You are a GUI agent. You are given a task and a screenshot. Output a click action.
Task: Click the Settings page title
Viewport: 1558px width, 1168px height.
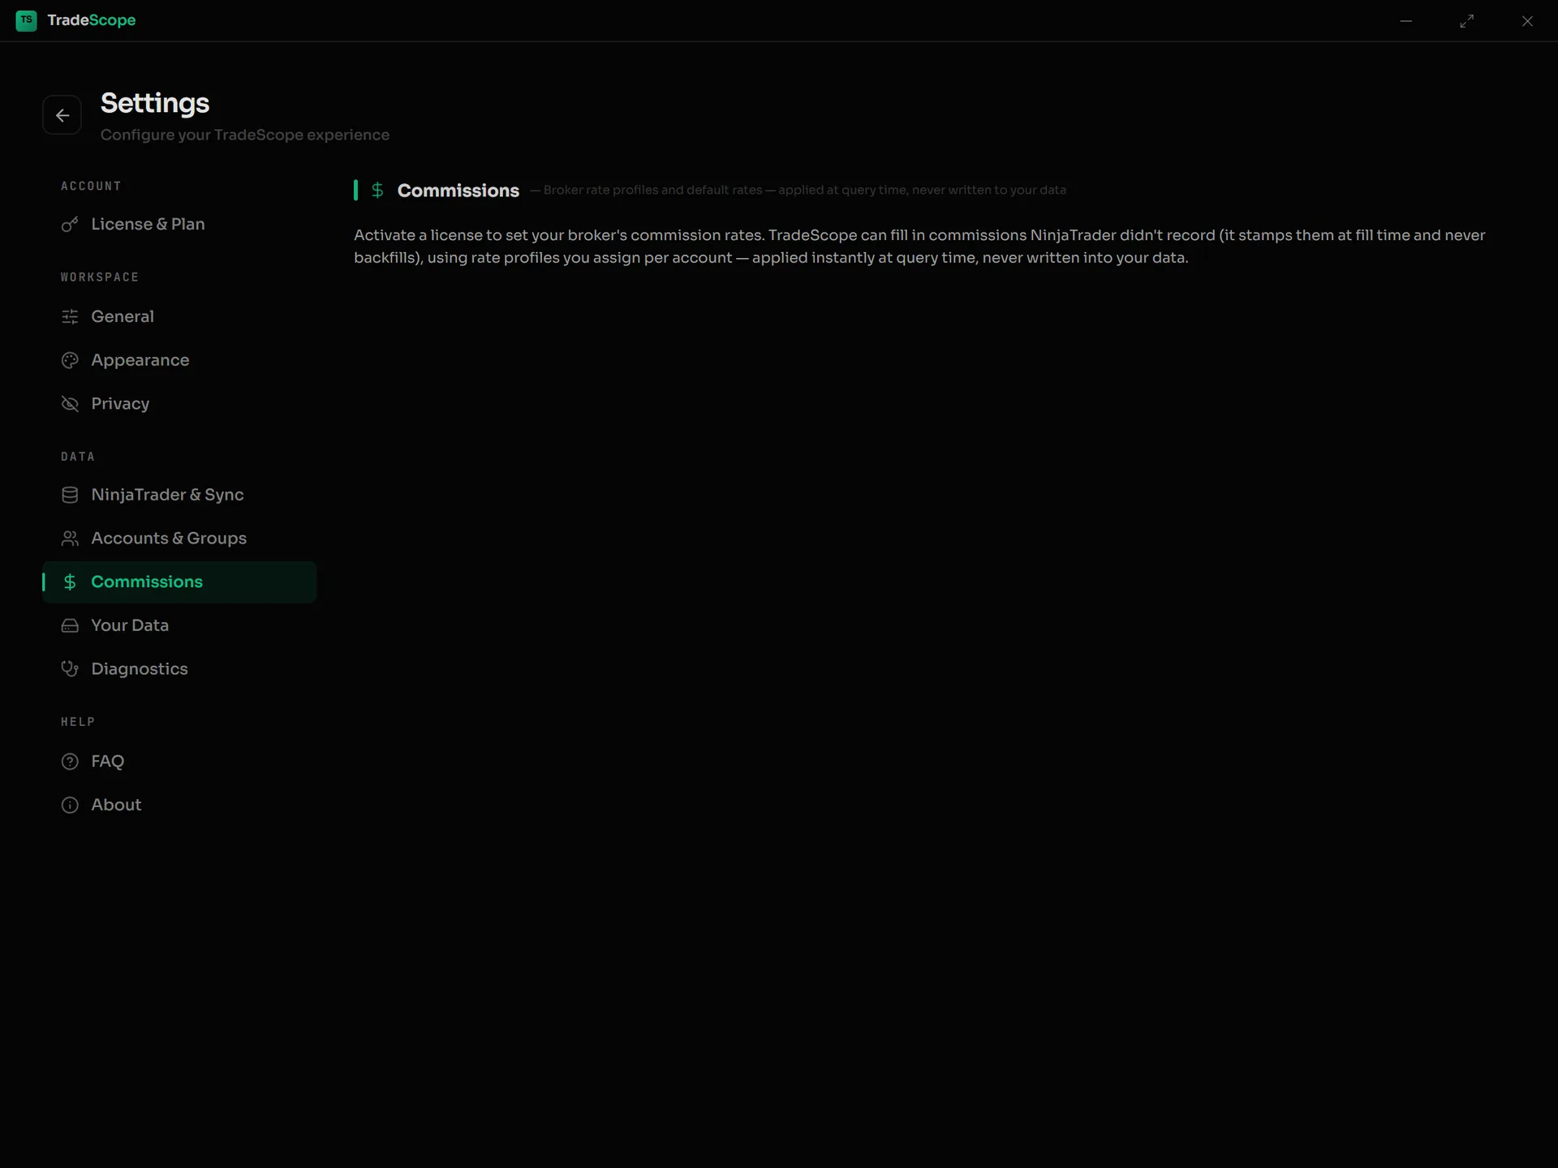pos(155,104)
